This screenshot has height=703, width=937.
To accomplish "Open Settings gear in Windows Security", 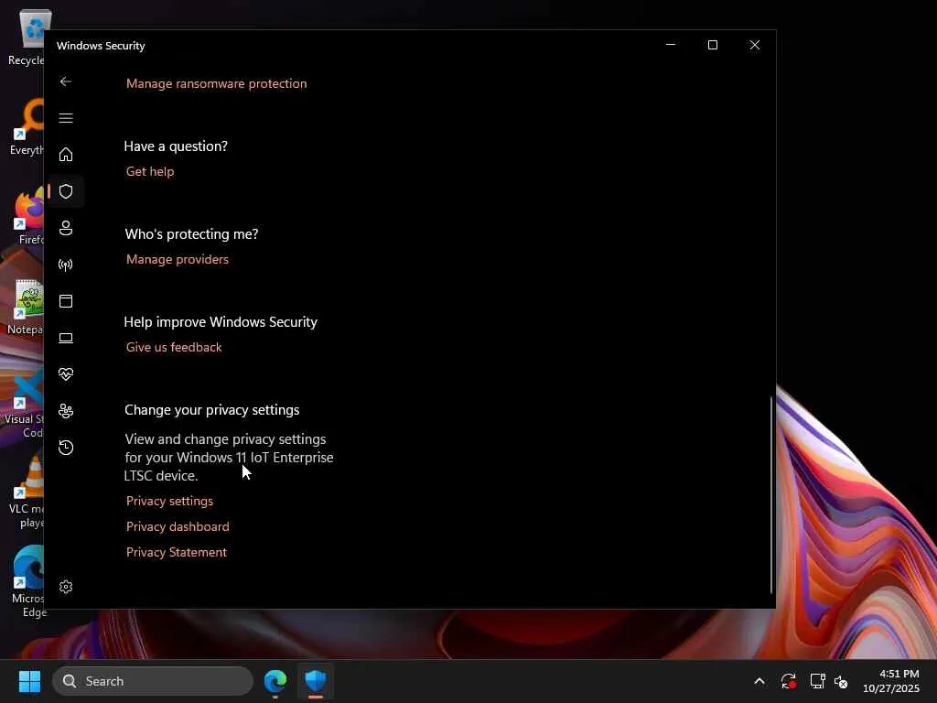I will tap(66, 587).
